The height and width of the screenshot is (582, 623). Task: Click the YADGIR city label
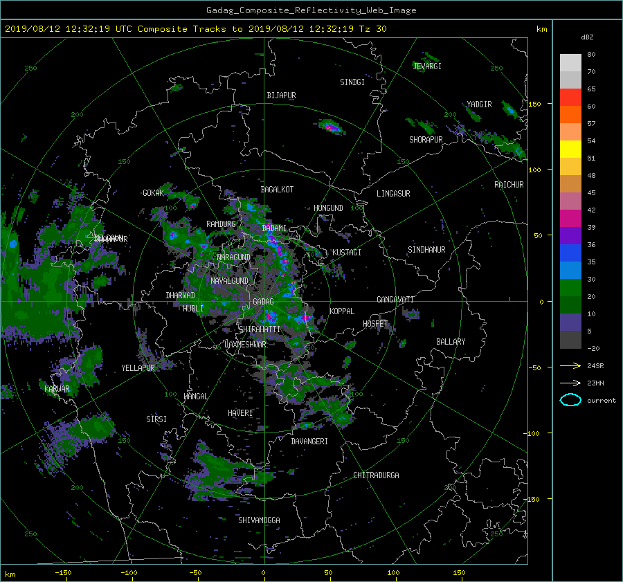479,104
